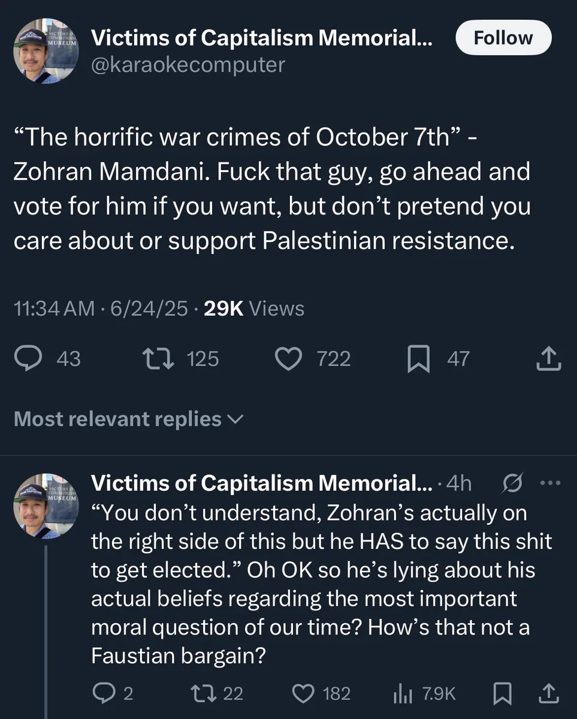Screen dimensions: 577x719
Task: Open the reply author's avatar thumbnail
Action: (46, 506)
